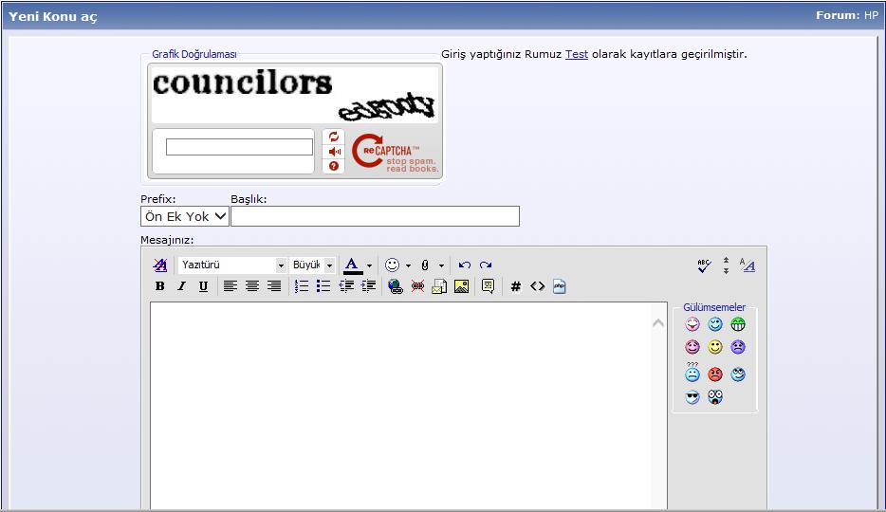
Task: Insert the green big-grin smiley
Action: [x=738, y=324]
